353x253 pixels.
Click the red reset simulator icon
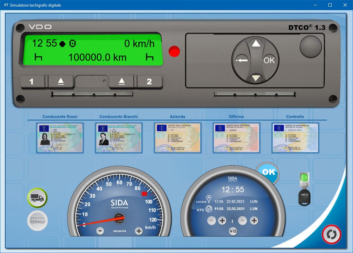point(331,234)
